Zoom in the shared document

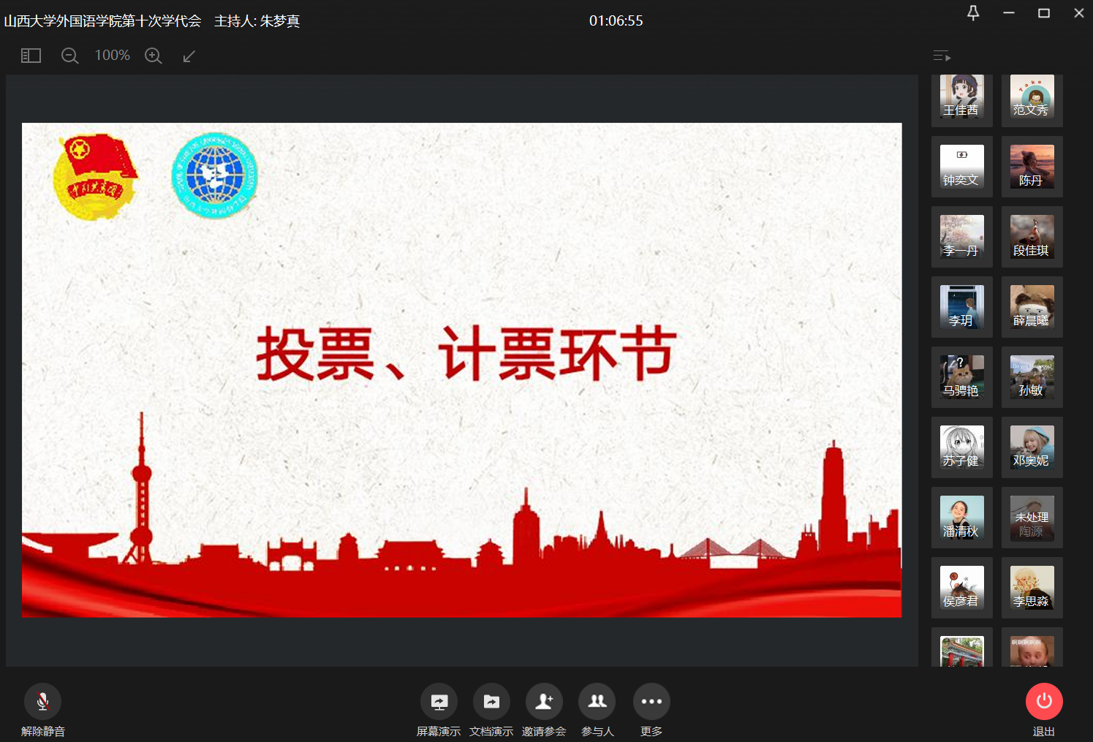tap(153, 56)
